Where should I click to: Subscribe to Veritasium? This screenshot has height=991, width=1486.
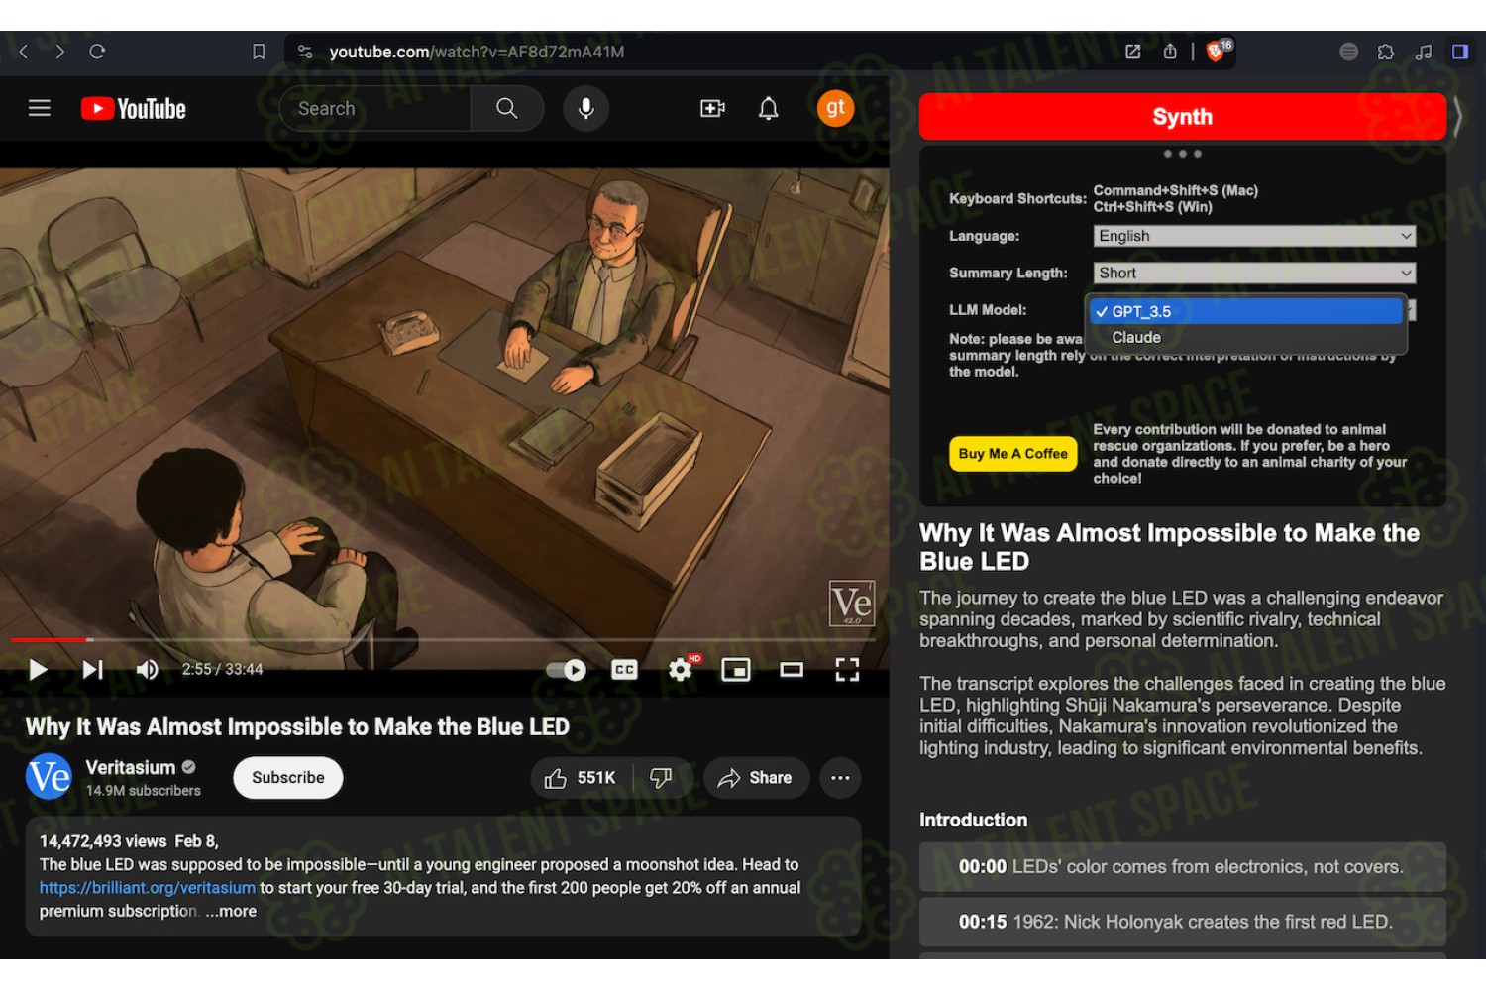pos(288,778)
